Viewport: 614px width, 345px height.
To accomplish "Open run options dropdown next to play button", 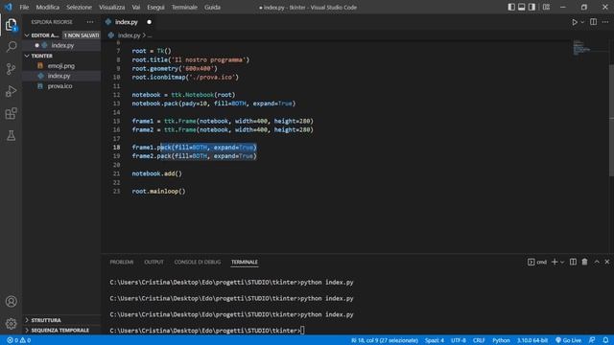I will tap(582, 22).
